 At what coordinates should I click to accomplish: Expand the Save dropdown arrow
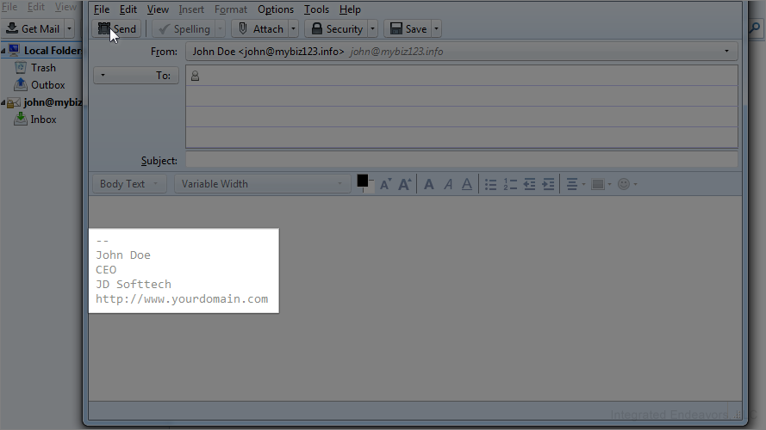tap(436, 28)
